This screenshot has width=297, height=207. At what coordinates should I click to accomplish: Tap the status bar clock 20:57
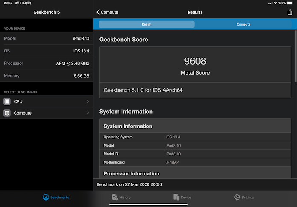click(x=8, y=3)
